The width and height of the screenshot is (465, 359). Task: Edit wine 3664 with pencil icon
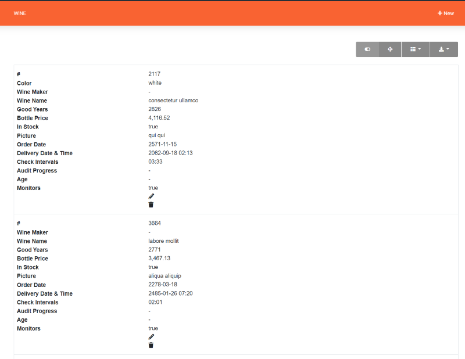[x=151, y=337]
